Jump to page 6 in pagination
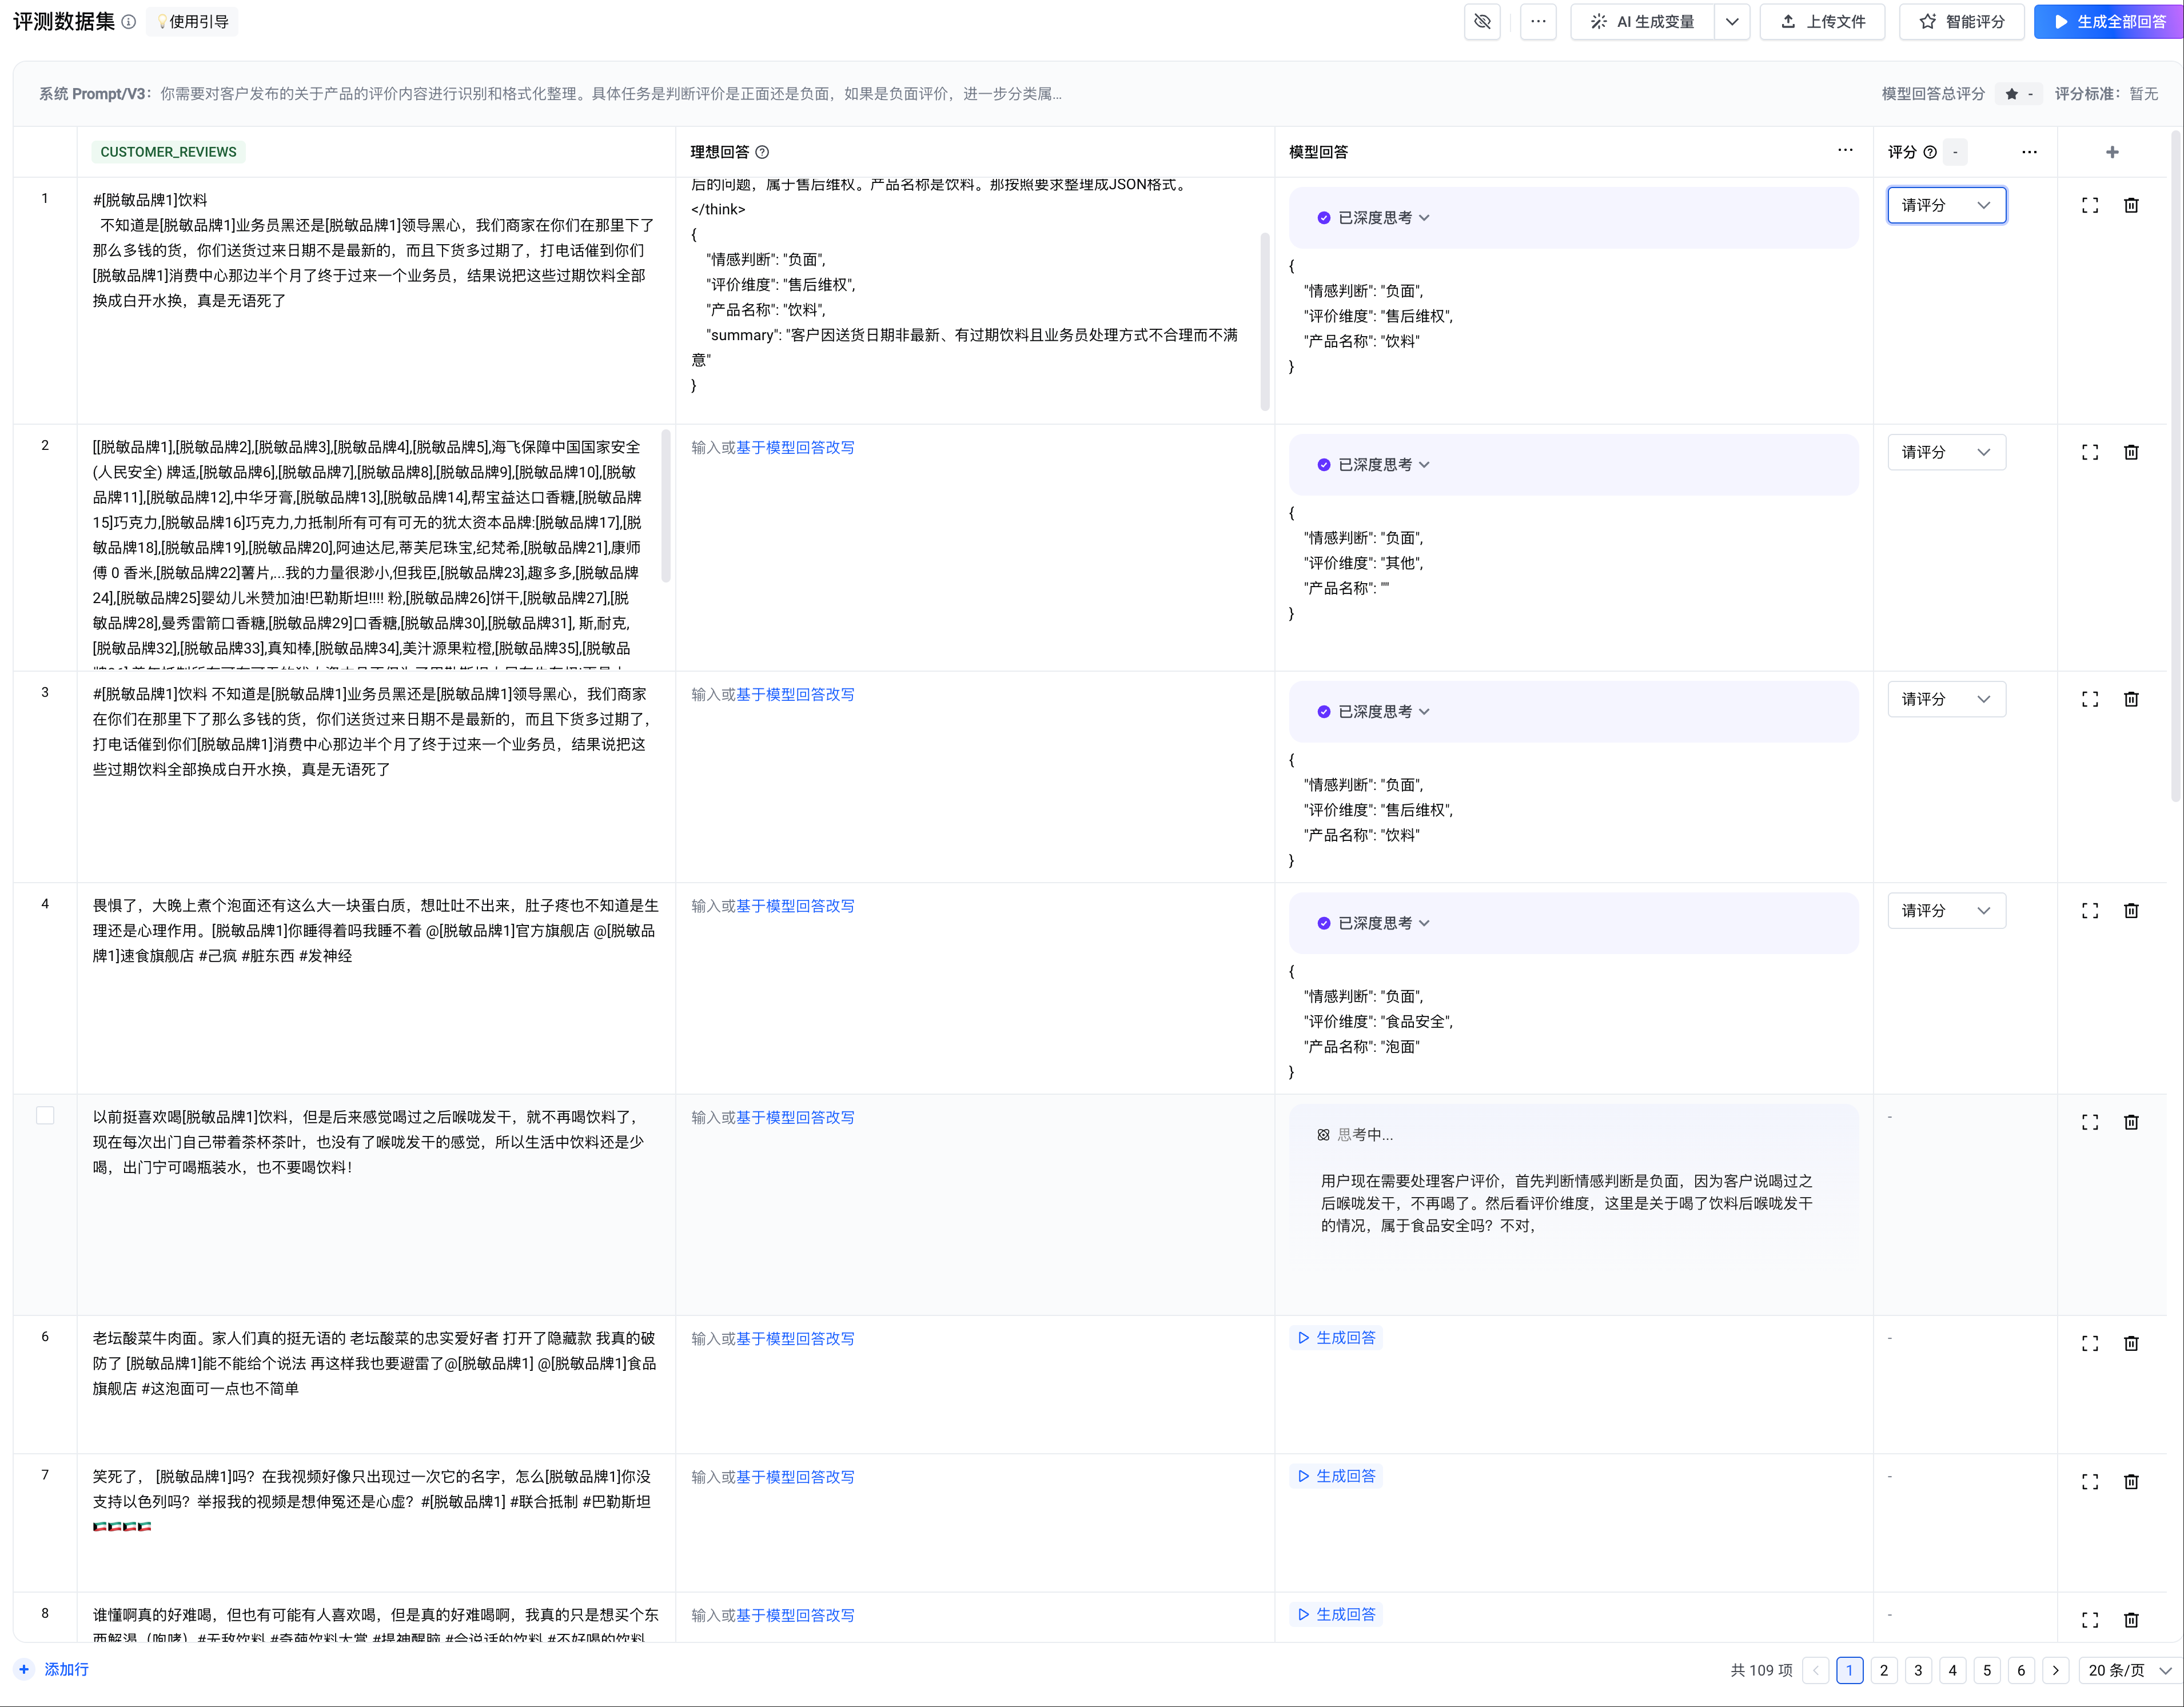The width and height of the screenshot is (2184, 1707). tap(2020, 1670)
